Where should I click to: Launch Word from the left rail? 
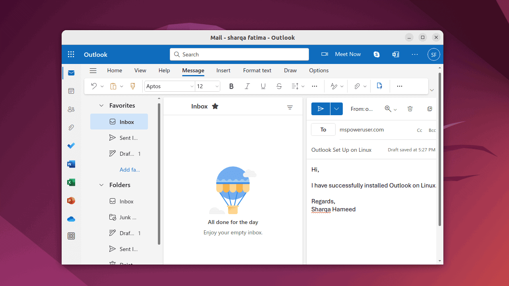coord(71,164)
